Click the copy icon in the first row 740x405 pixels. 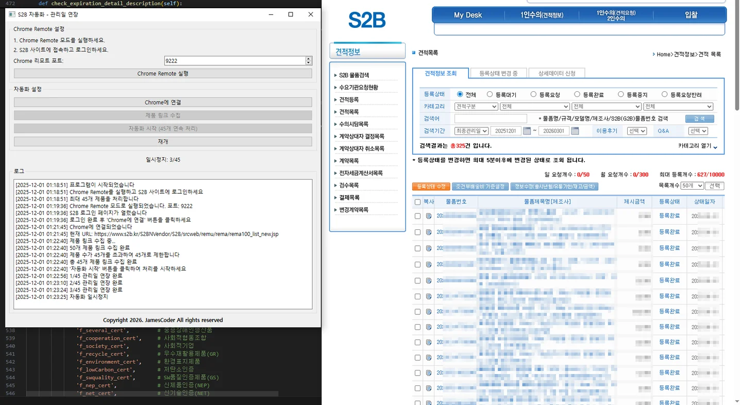click(429, 216)
